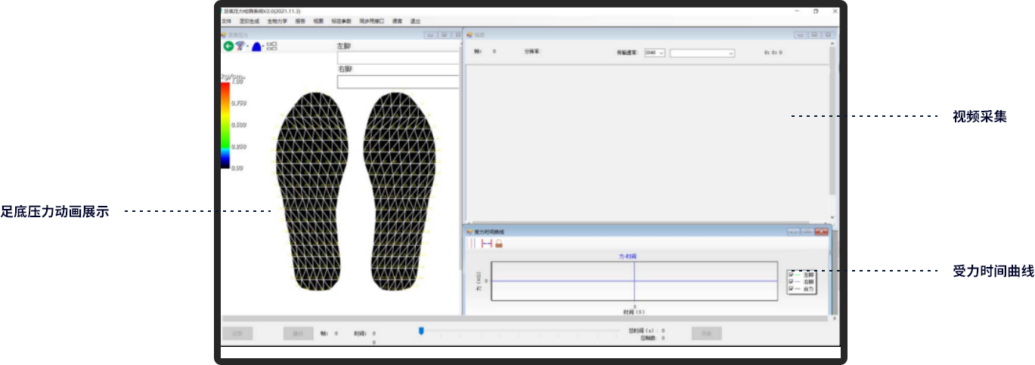Screen dimensions: 1035x365
Task: Click the blue playback slider handle
Action: [421, 330]
